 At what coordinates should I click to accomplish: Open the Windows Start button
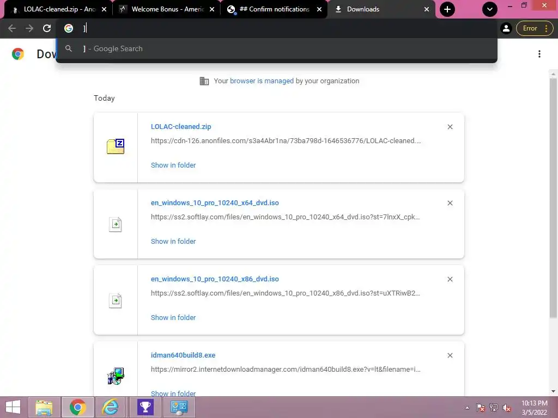pos(13,407)
